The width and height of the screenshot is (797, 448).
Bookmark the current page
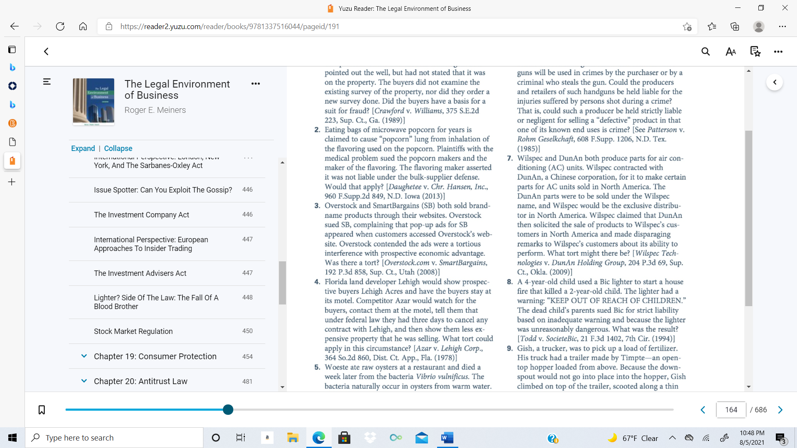[42, 410]
